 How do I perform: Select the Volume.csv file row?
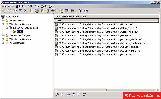click(95, 54)
